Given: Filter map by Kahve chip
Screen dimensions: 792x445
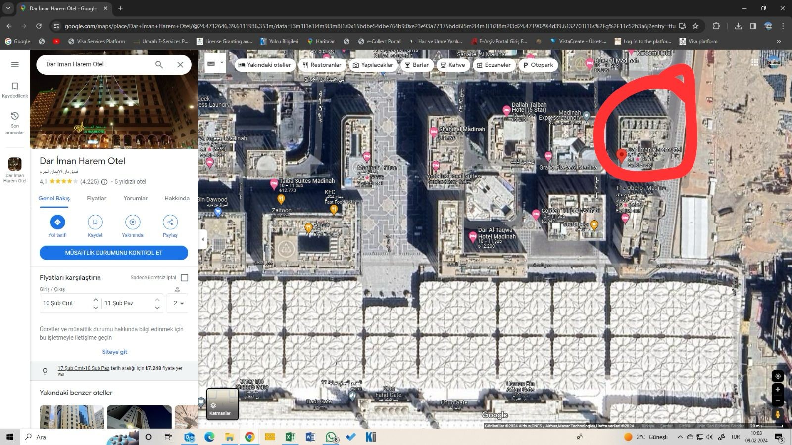Looking at the screenshot, I should click(453, 65).
